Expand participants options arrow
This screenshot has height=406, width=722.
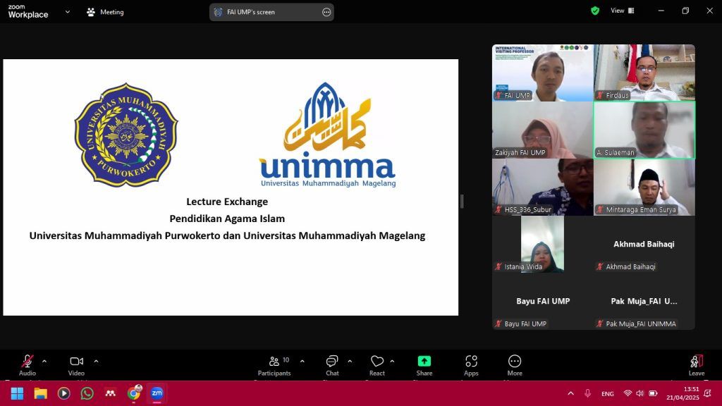[302, 362]
